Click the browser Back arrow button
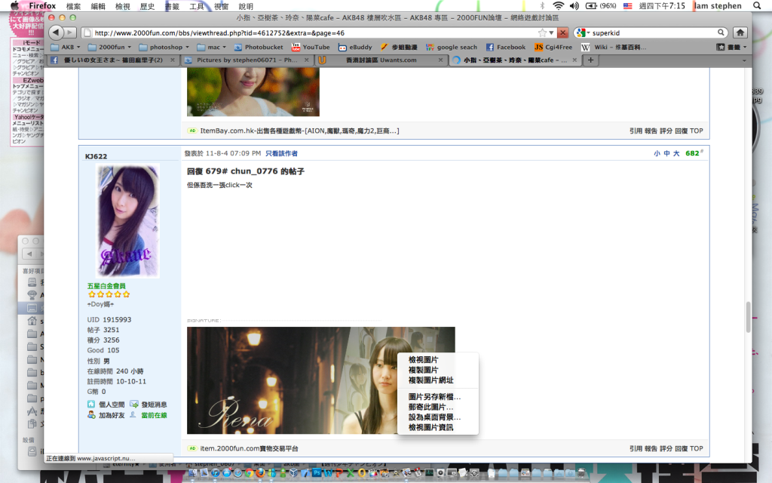The height and width of the screenshot is (483, 772). [56, 32]
